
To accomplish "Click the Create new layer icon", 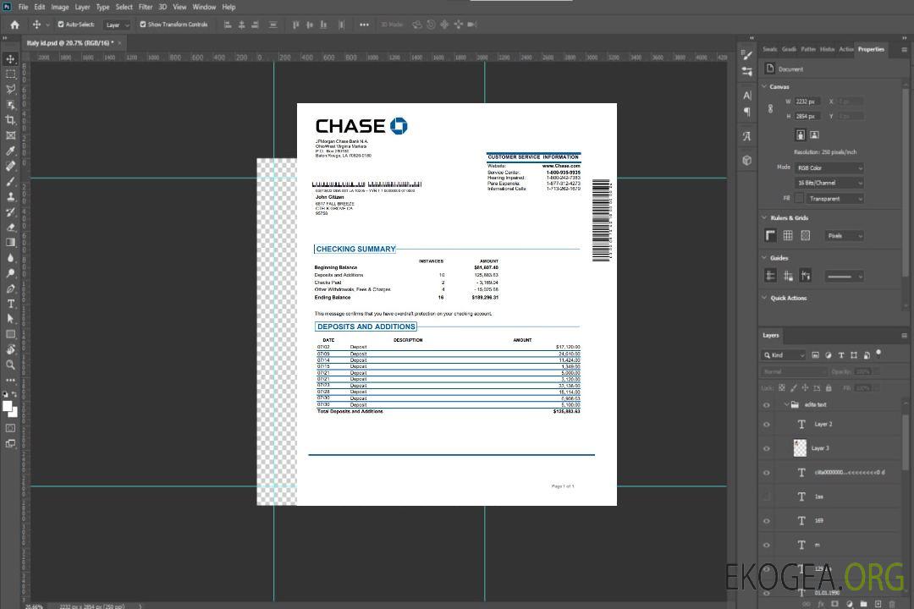I will click(x=878, y=604).
